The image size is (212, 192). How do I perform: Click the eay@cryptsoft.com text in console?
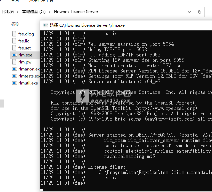point(169,119)
